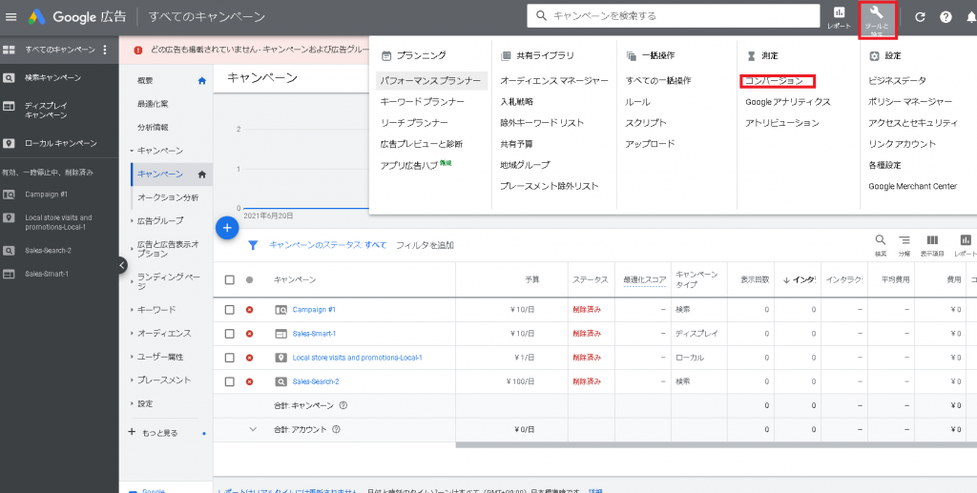Open the hamburger main menu
The height and width of the screenshot is (493, 977).
tap(10, 17)
